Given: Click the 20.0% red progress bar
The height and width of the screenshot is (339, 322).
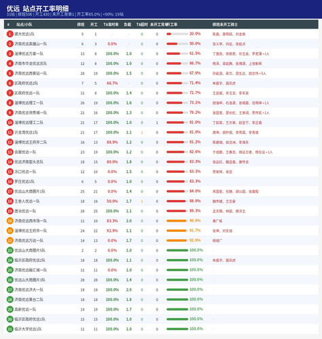Looking at the screenshot, I should point(177,34).
